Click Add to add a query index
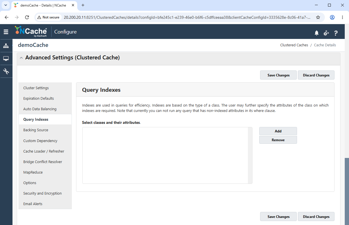 click(278, 131)
